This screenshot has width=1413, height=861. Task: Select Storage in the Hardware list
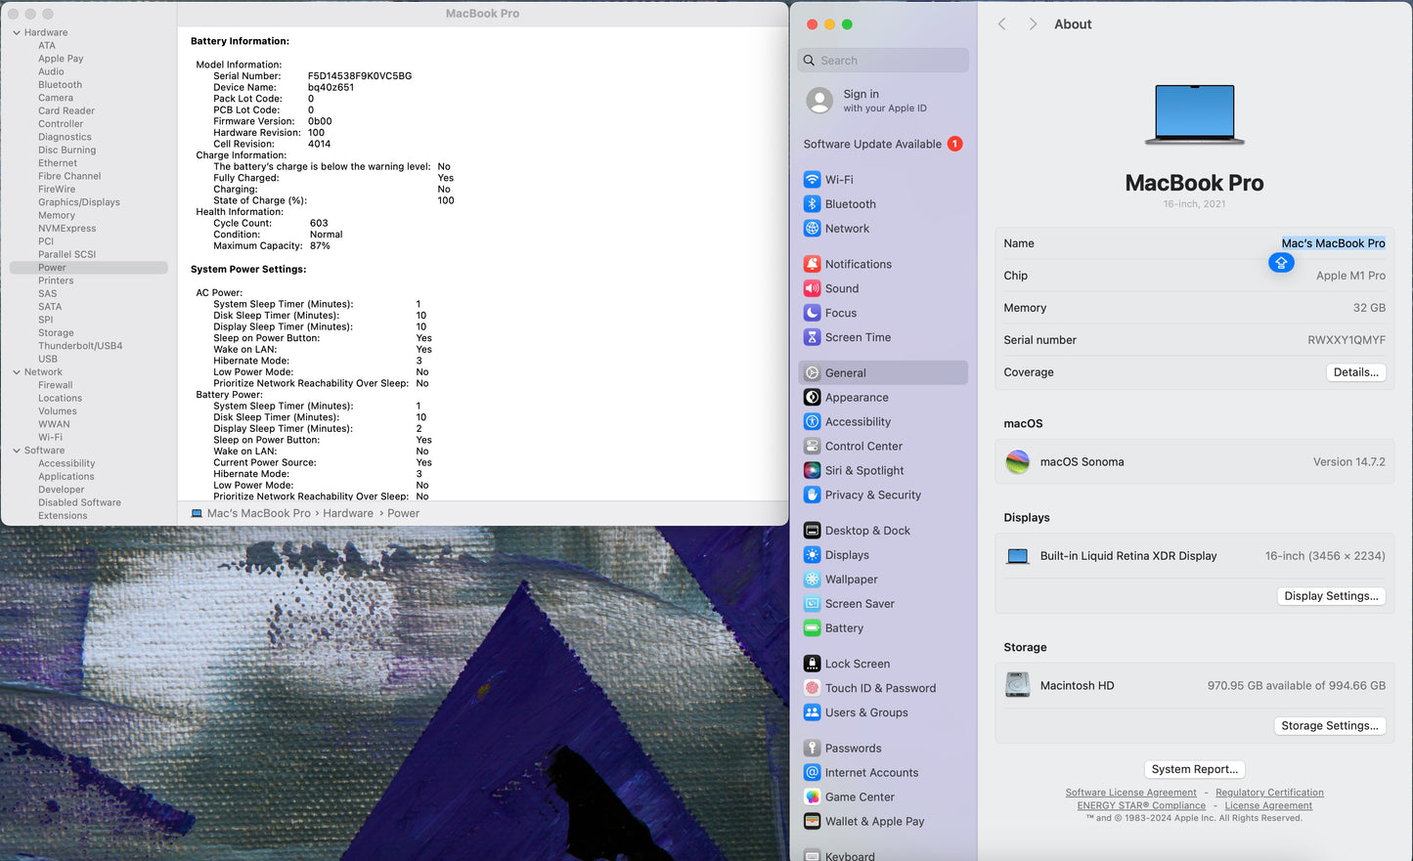point(56,333)
